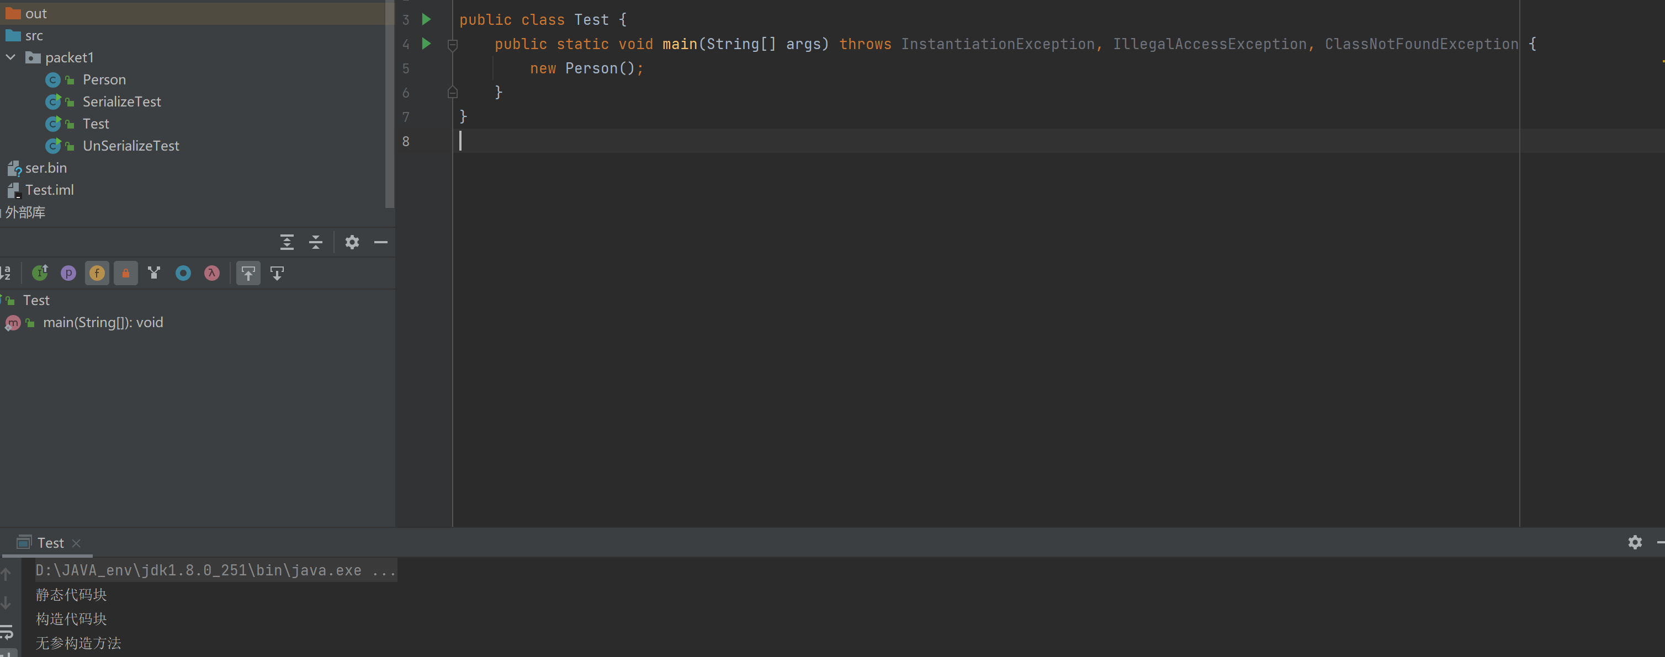Select the Test run tab
The height and width of the screenshot is (657, 1665).
pyautogui.click(x=50, y=543)
